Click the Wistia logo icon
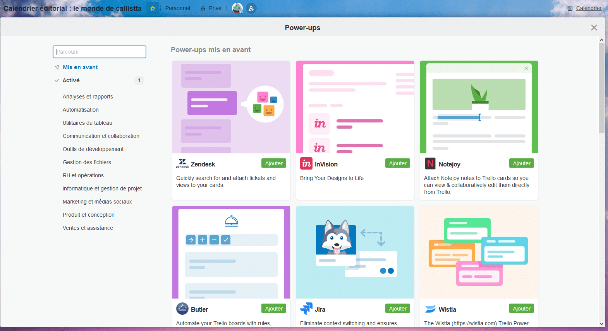The image size is (608, 331). [x=430, y=309]
